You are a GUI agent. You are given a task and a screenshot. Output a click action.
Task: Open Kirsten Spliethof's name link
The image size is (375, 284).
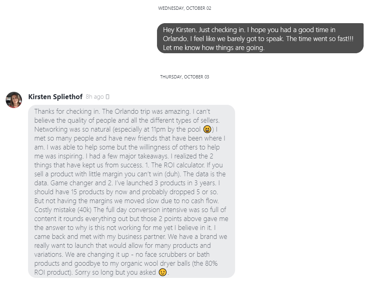point(55,97)
